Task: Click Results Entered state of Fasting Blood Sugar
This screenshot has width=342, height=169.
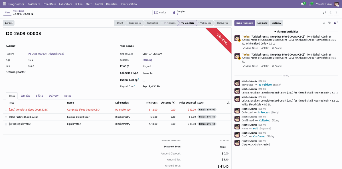Action: point(207,117)
